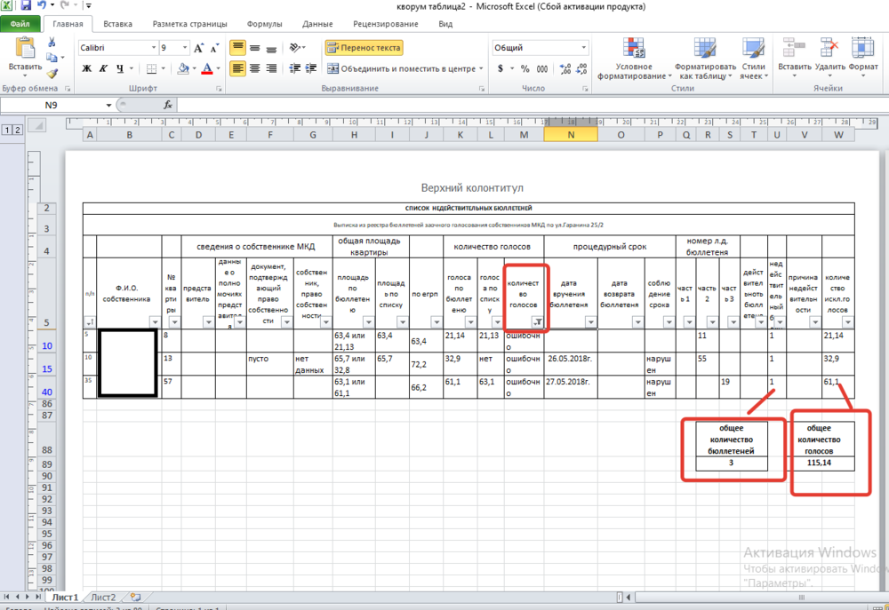Select the Format Painter brush icon
The width and height of the screenshot is (889, 610).
tap(52, 75)
